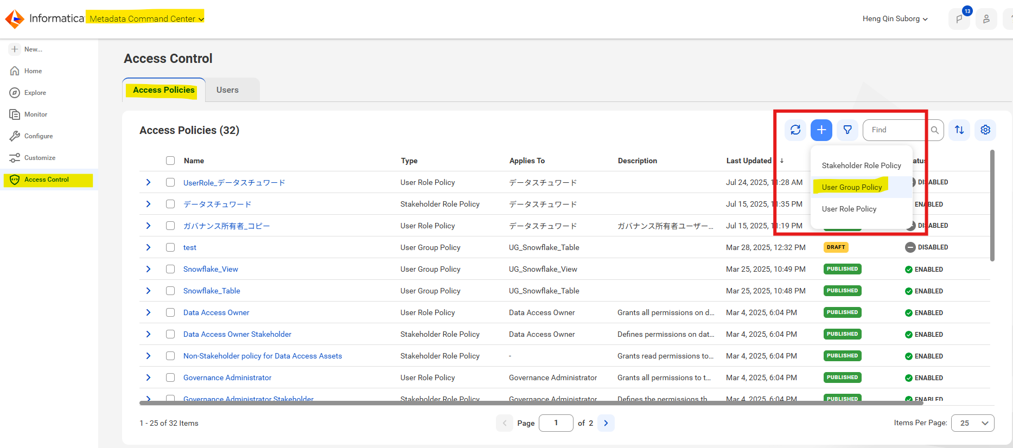Sort by Applies To column header
The width and height of the screenshot is (1013, 448).
tap(527, 161)
